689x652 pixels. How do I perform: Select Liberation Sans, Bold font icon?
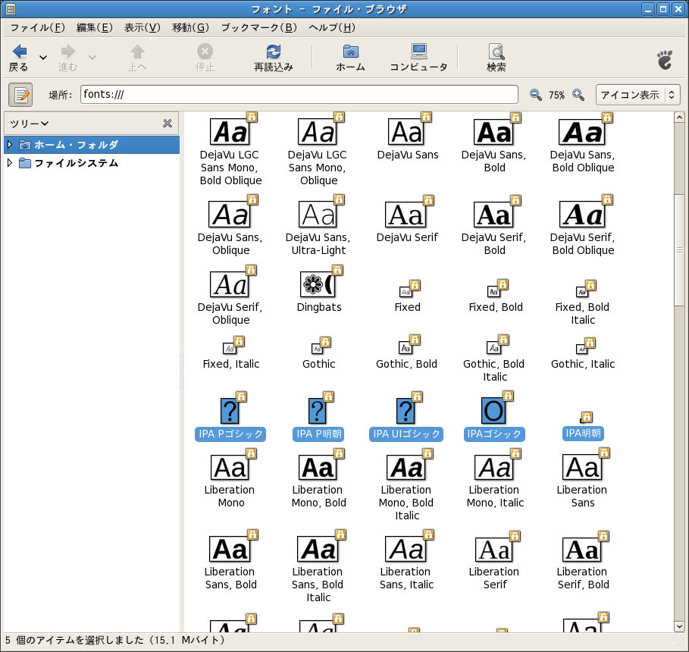(230, 549)
